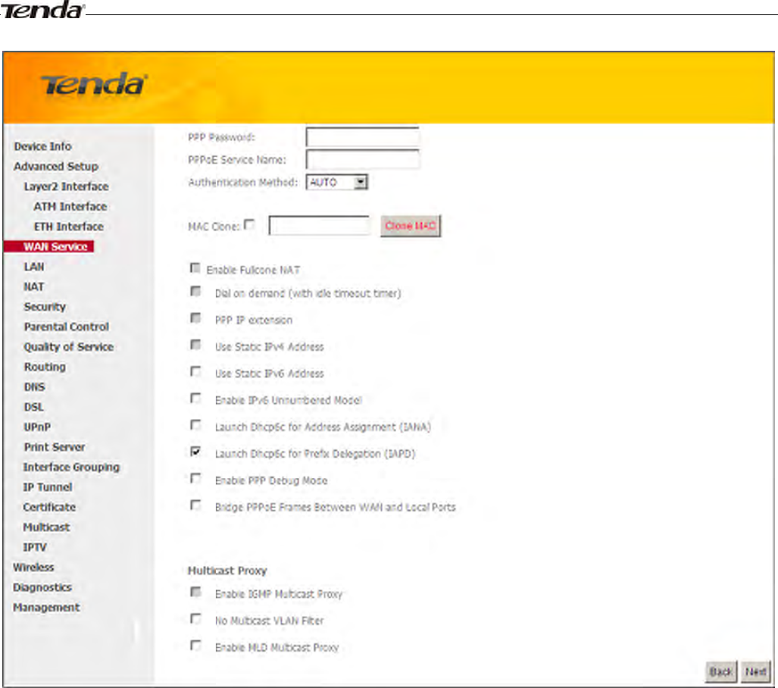Click the Tenda logo in the banner

tap(94, 84)
